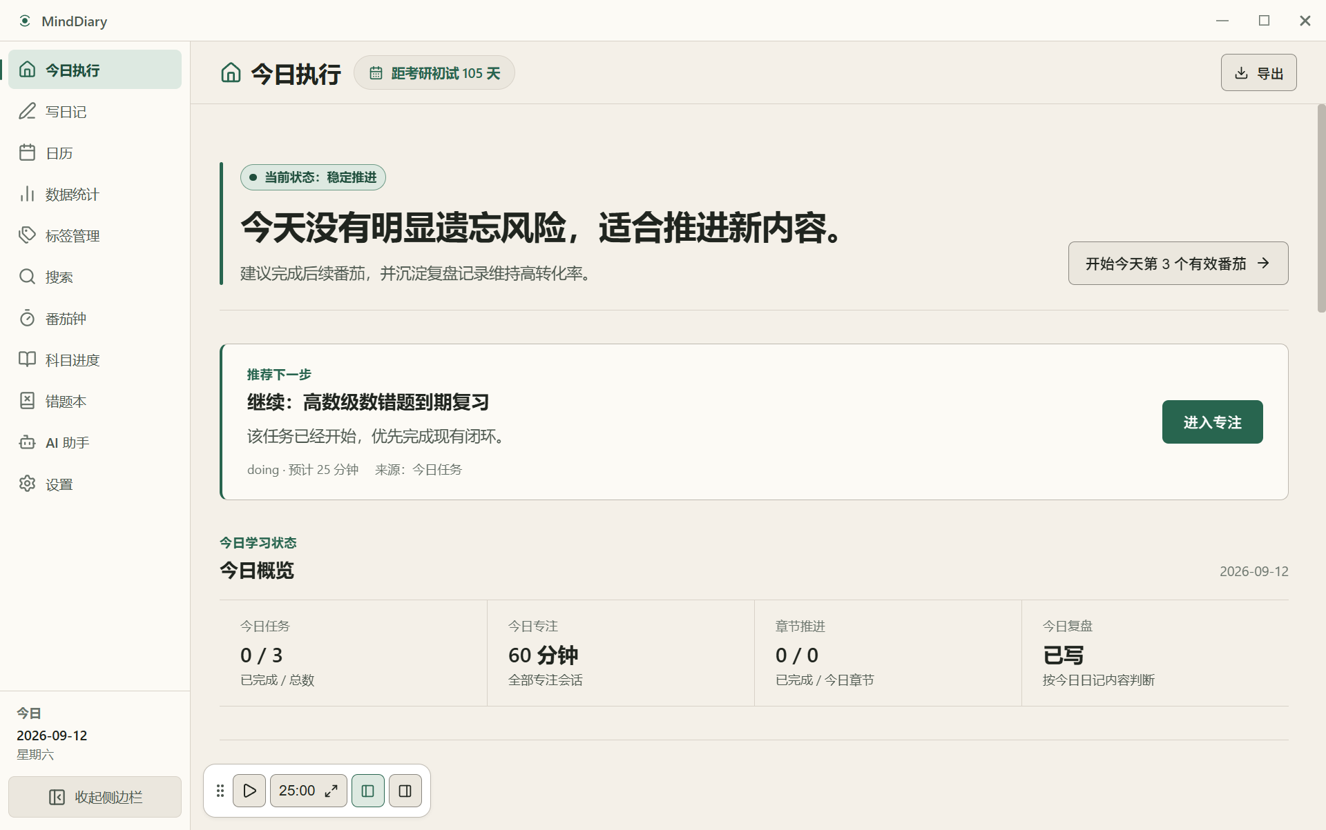Maximize the MindDiary window

(x=1264, y=21)
